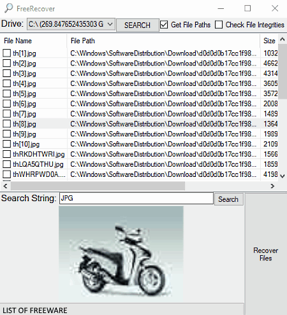Click the Recover Files button

(x=266, y=254)
